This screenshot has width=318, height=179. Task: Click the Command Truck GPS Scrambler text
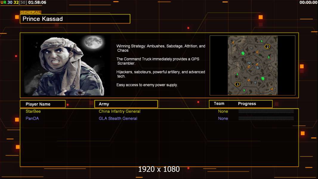[158, 61]
